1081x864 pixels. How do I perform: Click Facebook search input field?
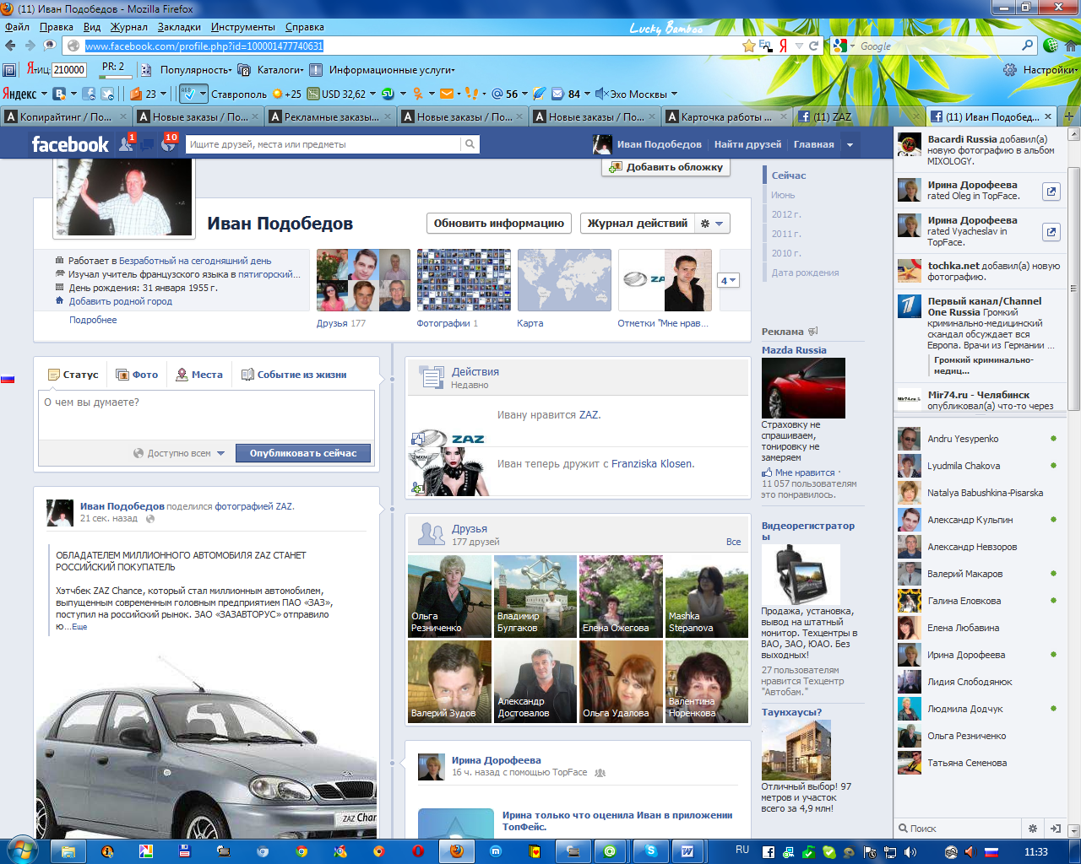(323, 144)
